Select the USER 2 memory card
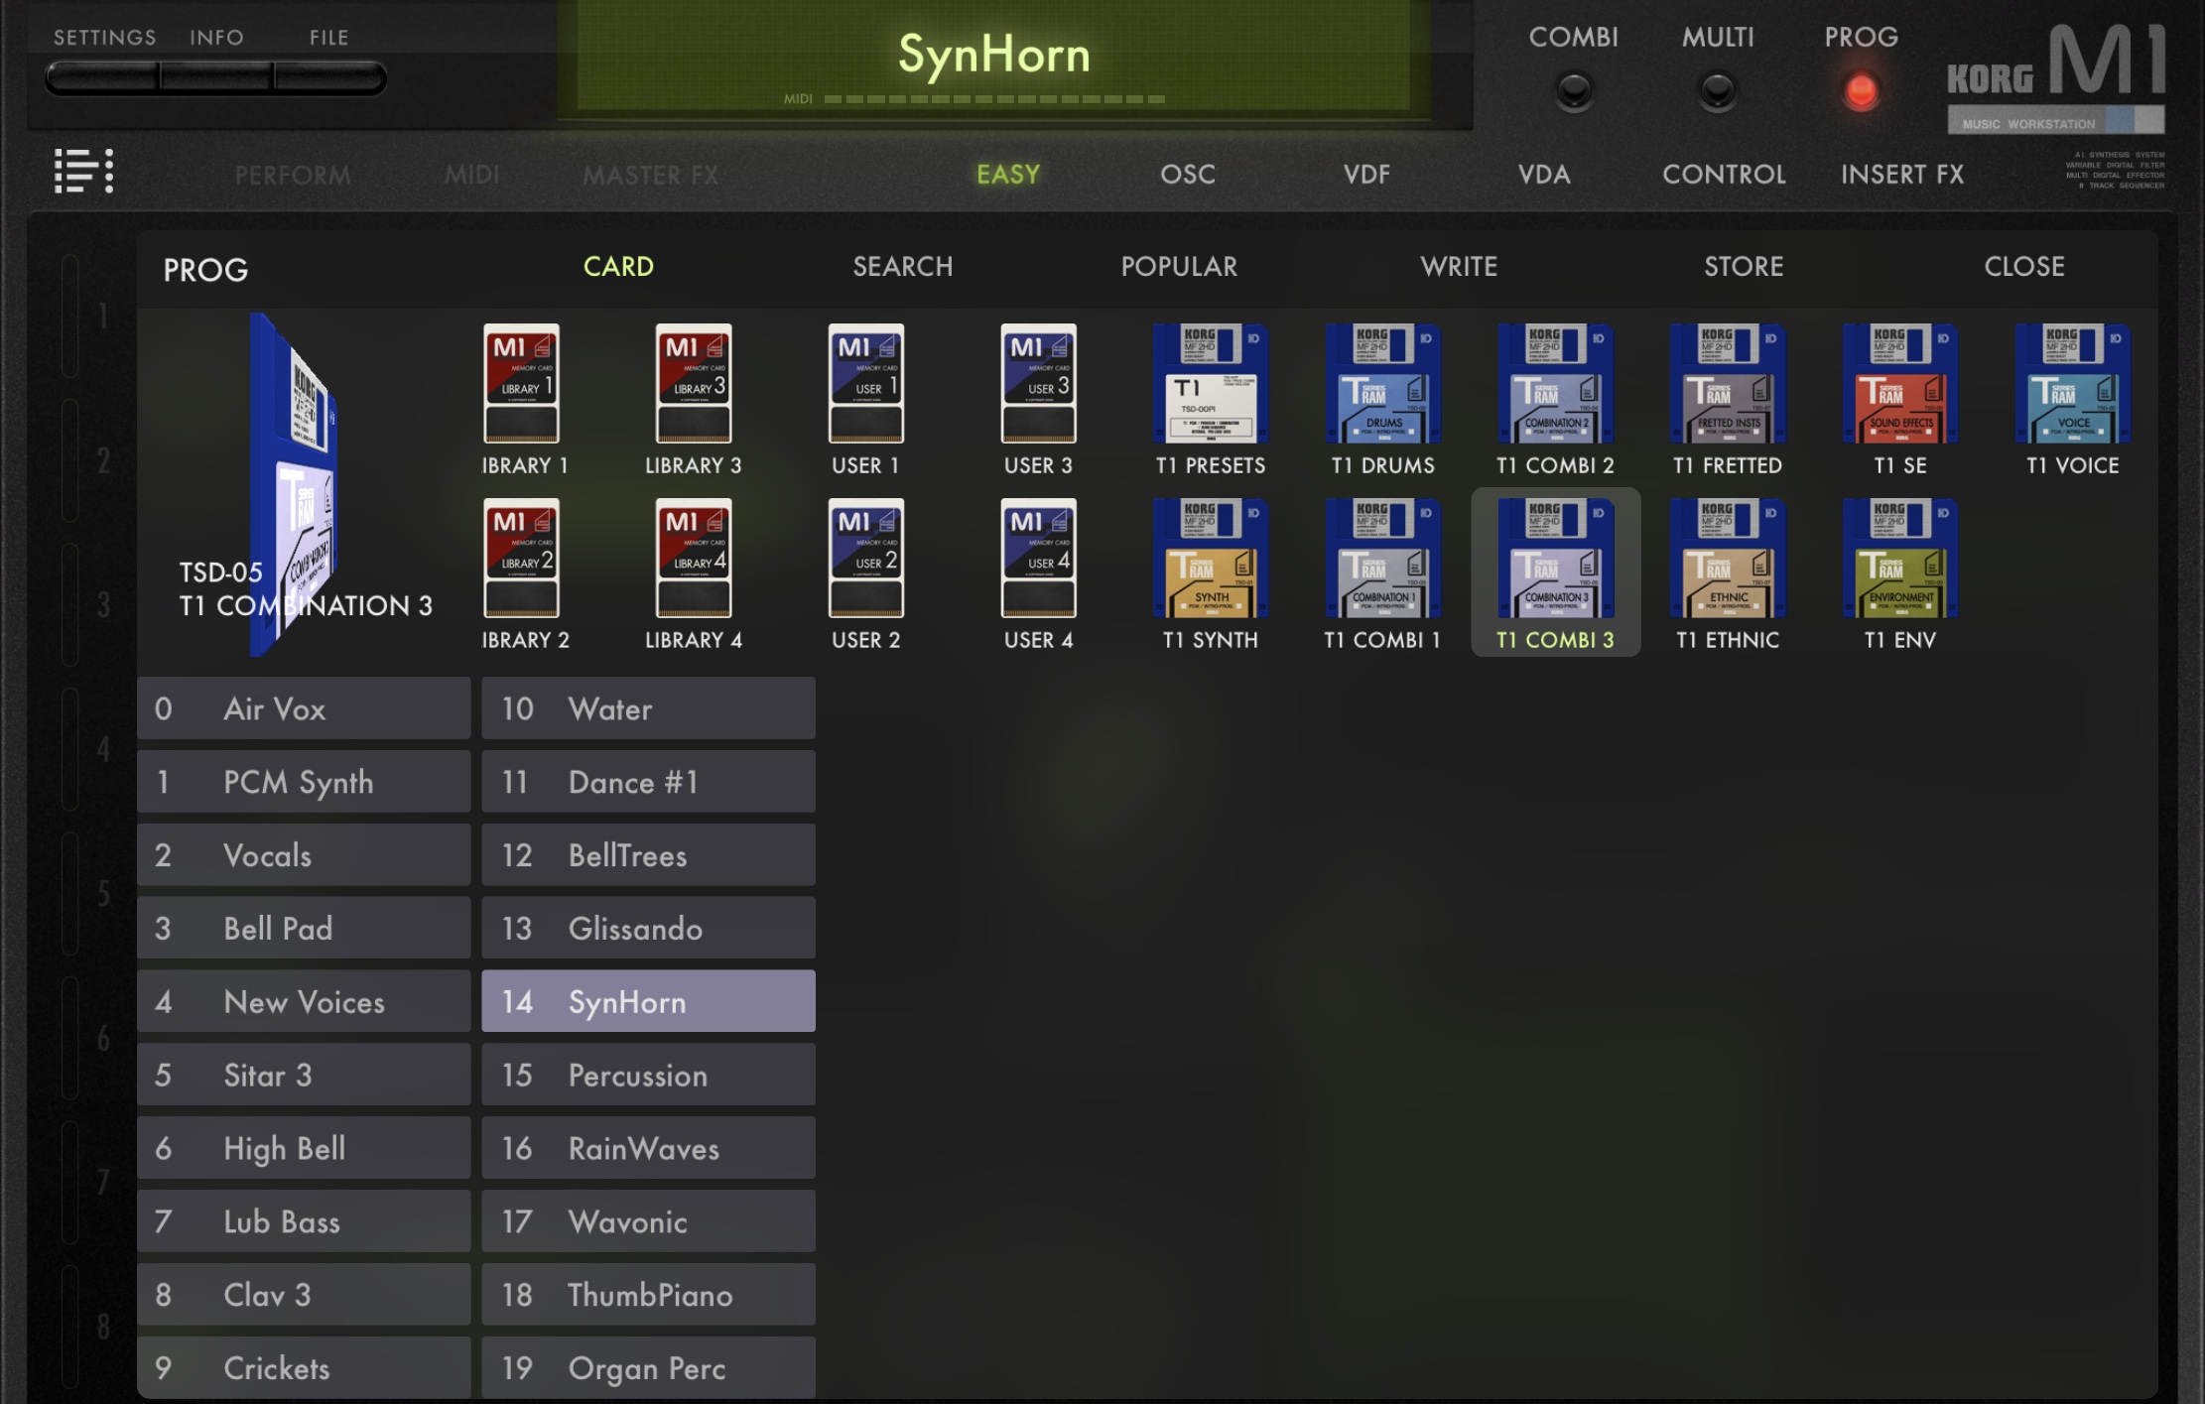The image size is (2205, 1404). 865,560
